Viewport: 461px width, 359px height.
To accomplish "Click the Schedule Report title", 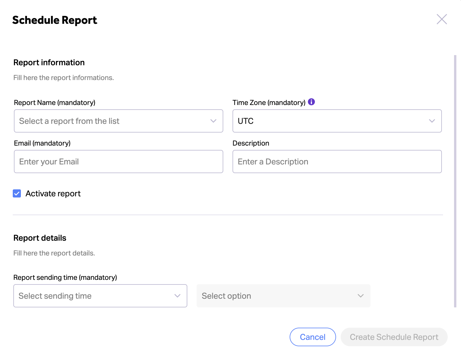I will point(55,20).
